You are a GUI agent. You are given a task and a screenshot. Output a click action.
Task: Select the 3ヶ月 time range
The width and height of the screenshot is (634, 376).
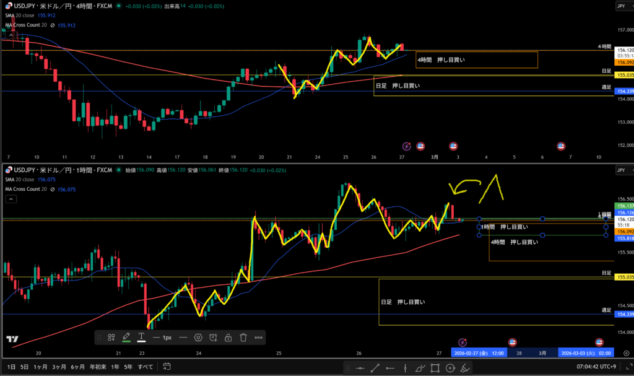[59, 367]
